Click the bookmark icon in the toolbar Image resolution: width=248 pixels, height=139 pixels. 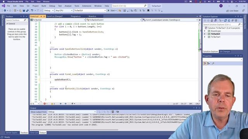148,10
